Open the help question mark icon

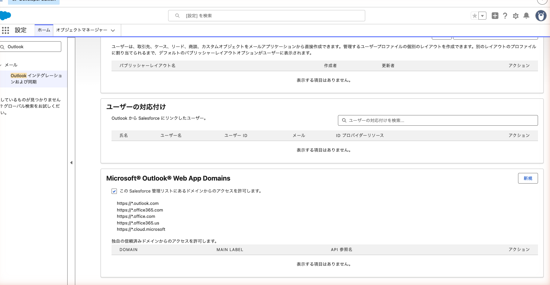tap(505, 16)
